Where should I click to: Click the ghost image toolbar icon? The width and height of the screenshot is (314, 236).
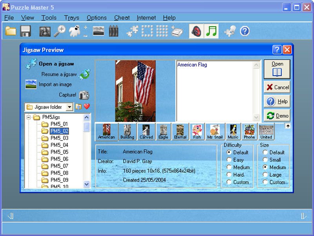pyautogui.click(x=75, y=31)
